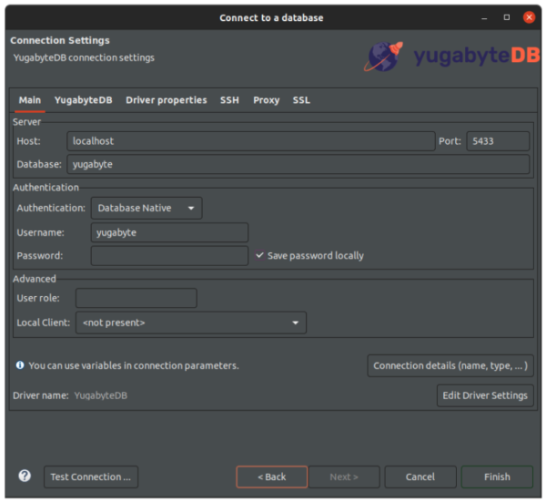Screen dimensions: 546x502
Task: Focus the Port input field
Action: pos(497,141)
